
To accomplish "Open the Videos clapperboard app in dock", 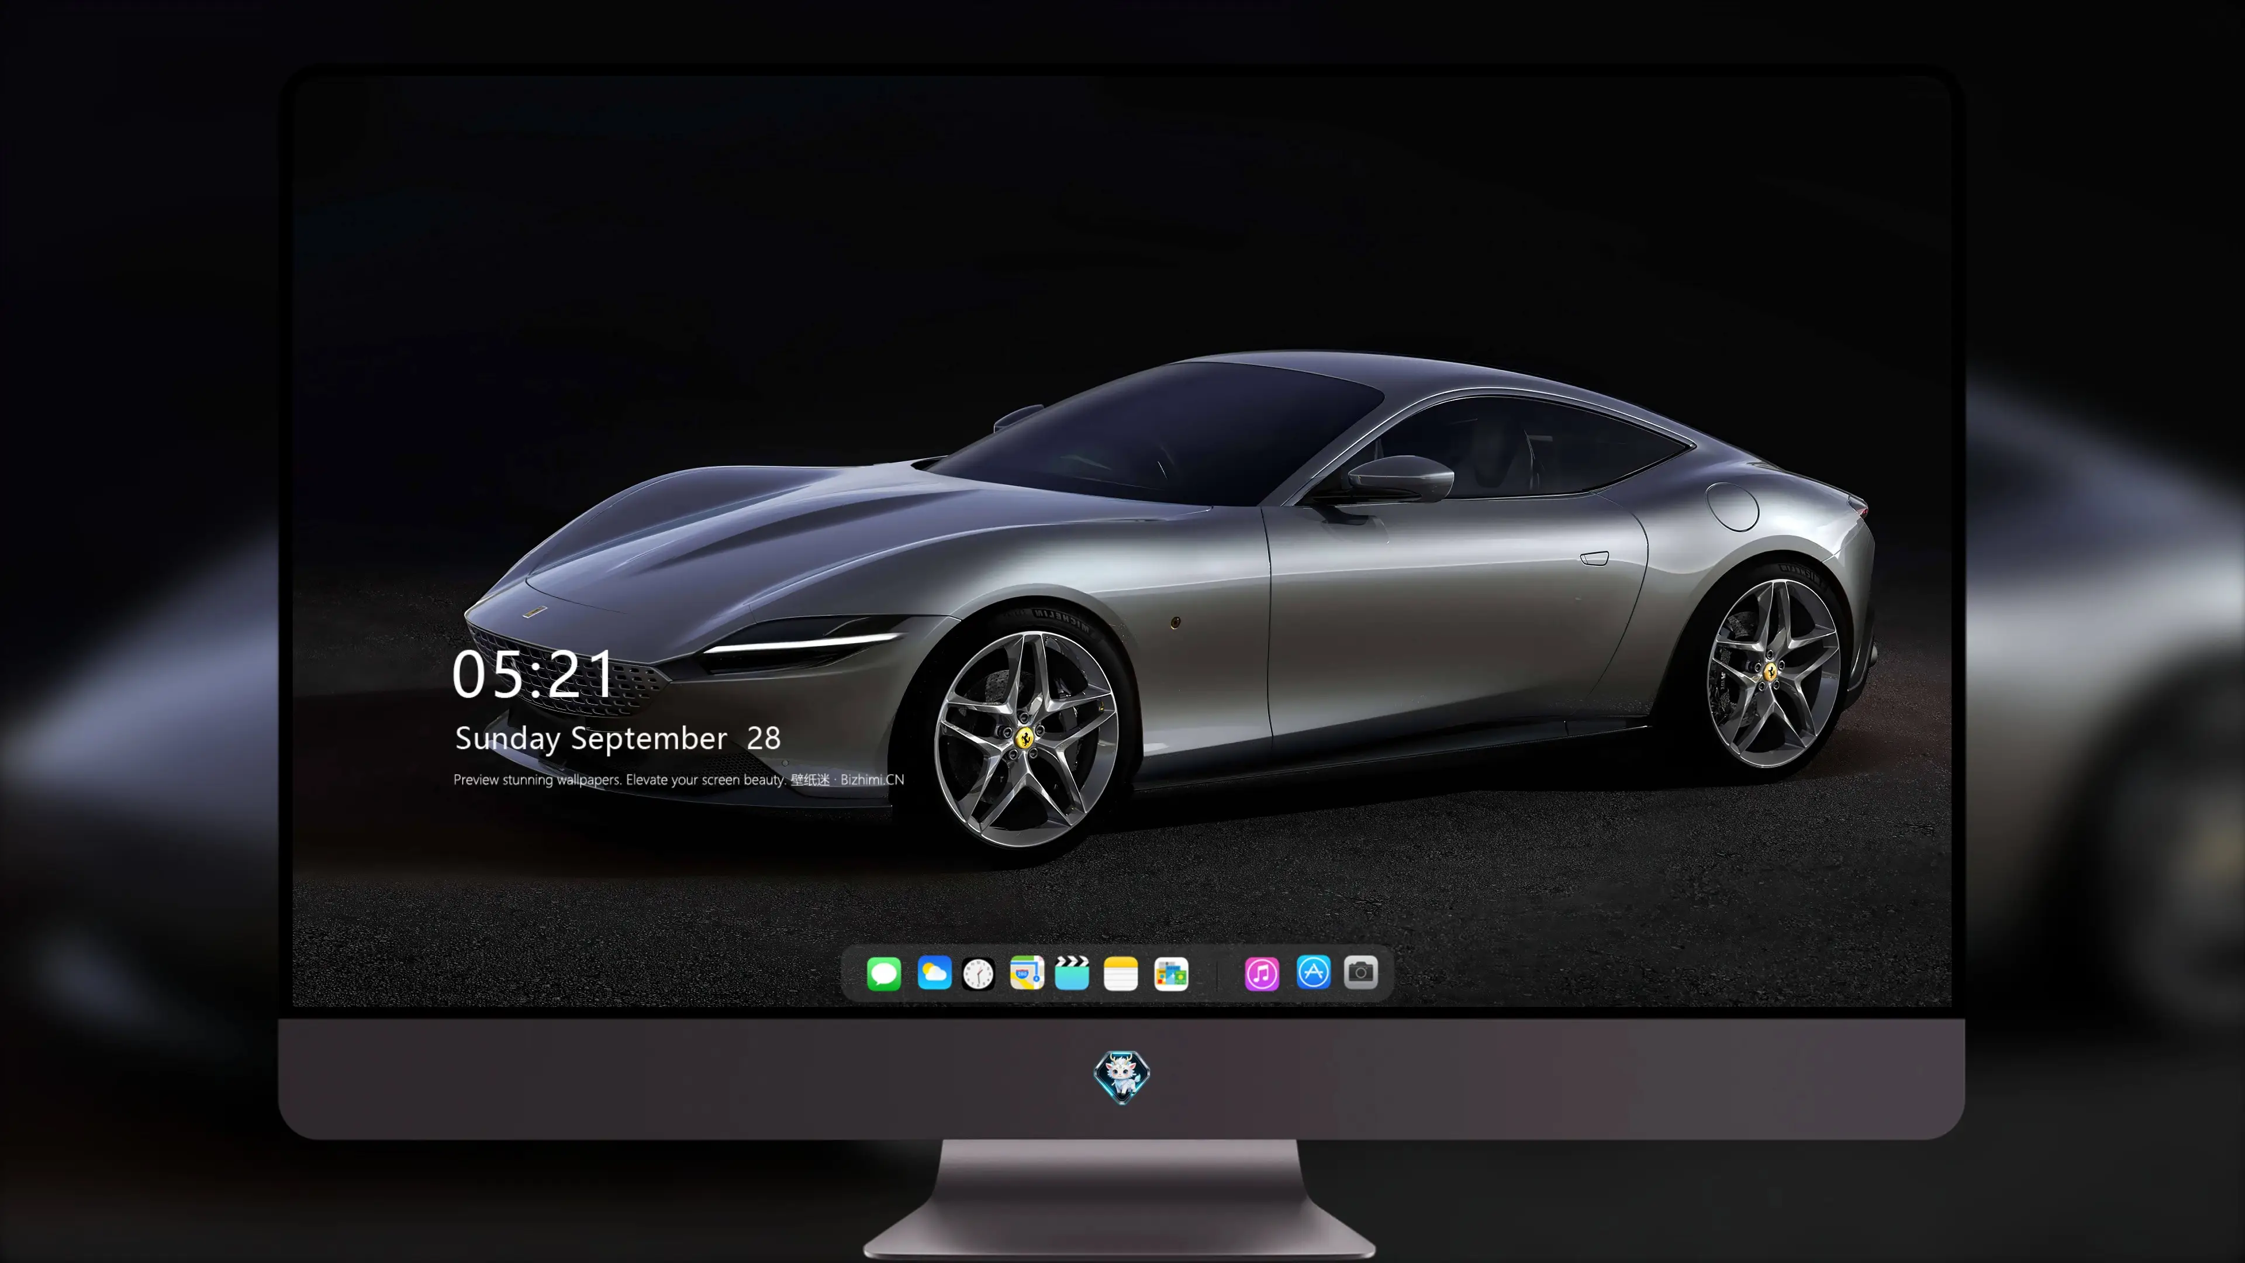I will coord(1072,973).
